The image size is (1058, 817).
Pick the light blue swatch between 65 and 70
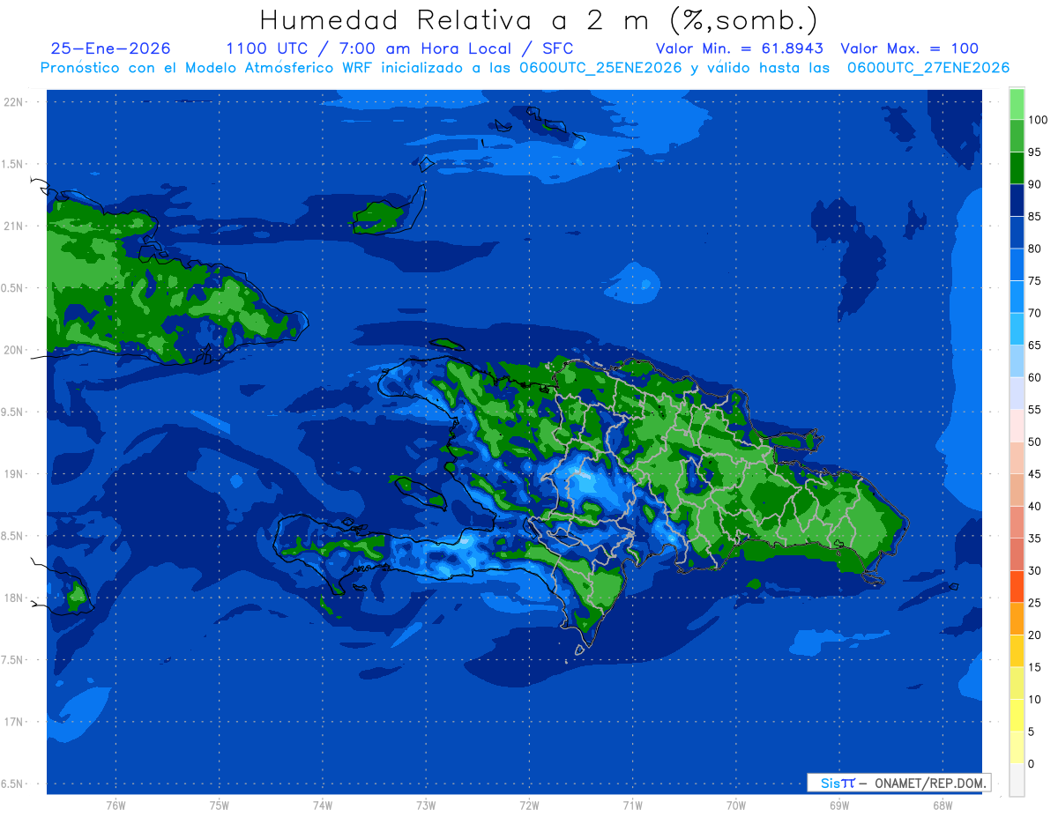click(1017, 329)
